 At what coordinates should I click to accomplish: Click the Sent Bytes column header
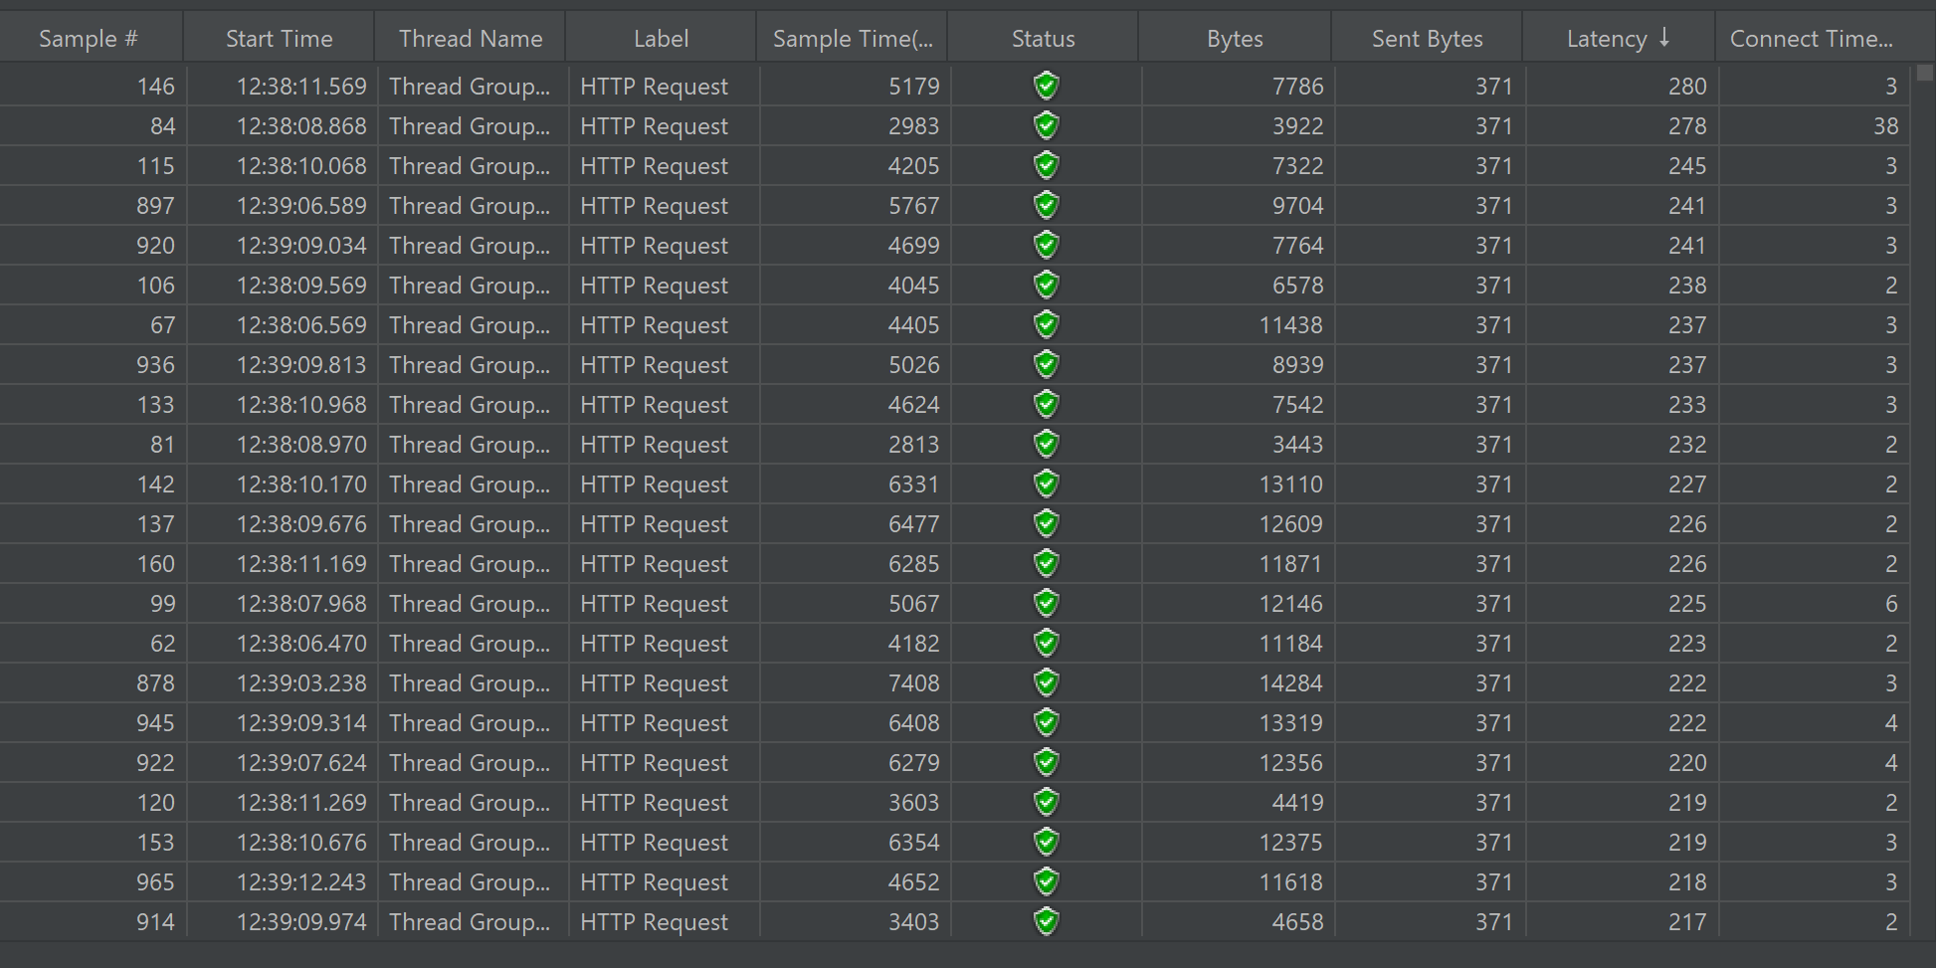(x=1427, y=39)
